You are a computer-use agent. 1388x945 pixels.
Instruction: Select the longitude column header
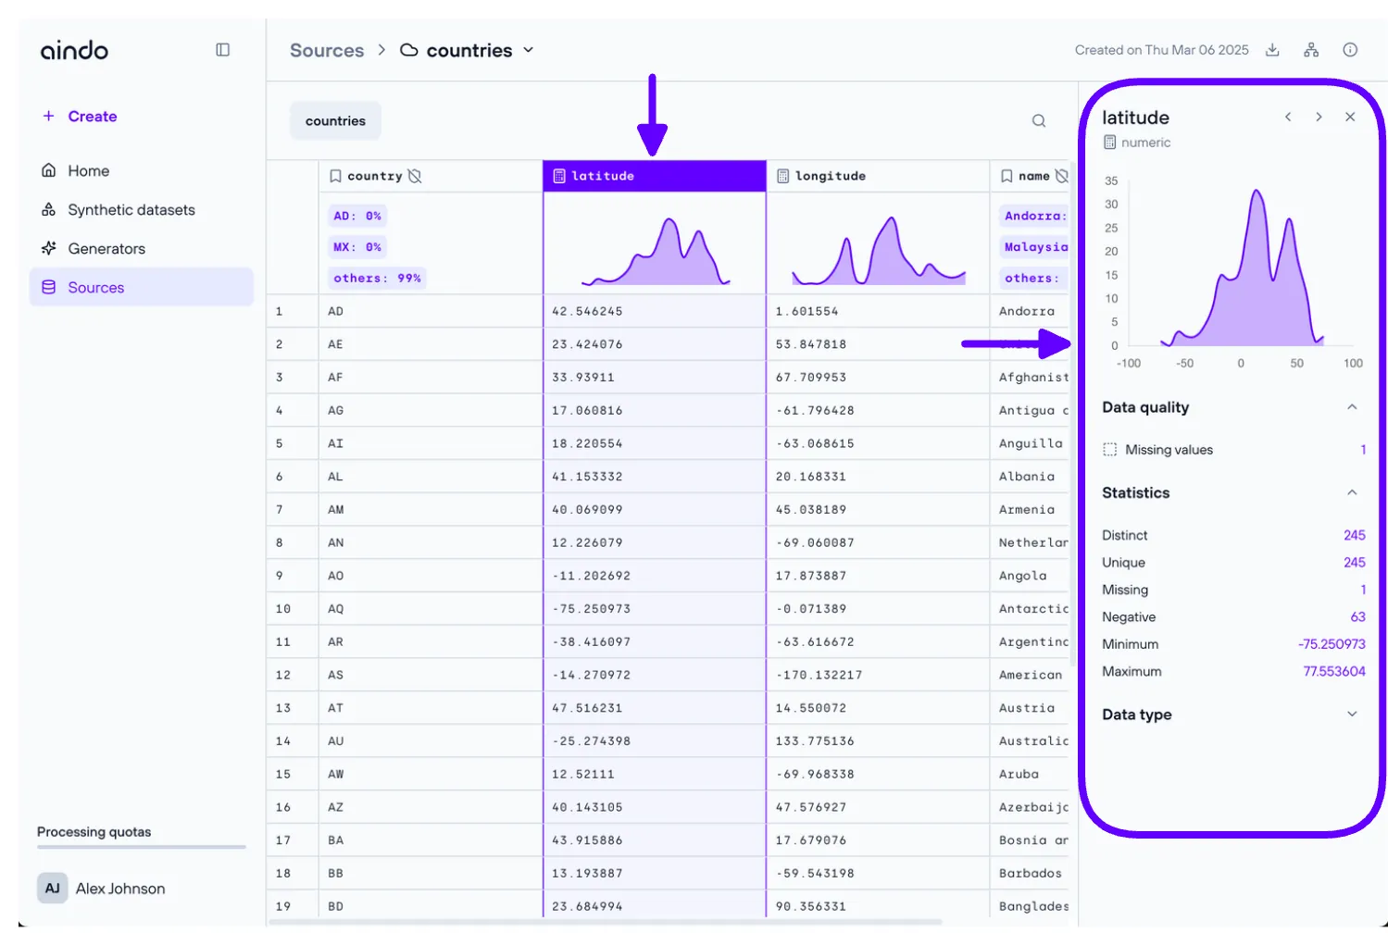[x=830, y=176]
